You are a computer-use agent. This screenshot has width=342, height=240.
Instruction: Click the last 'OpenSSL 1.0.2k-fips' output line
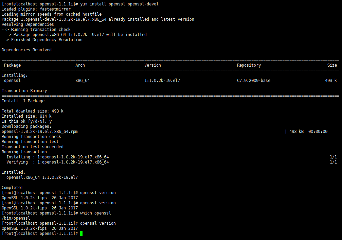40,228
